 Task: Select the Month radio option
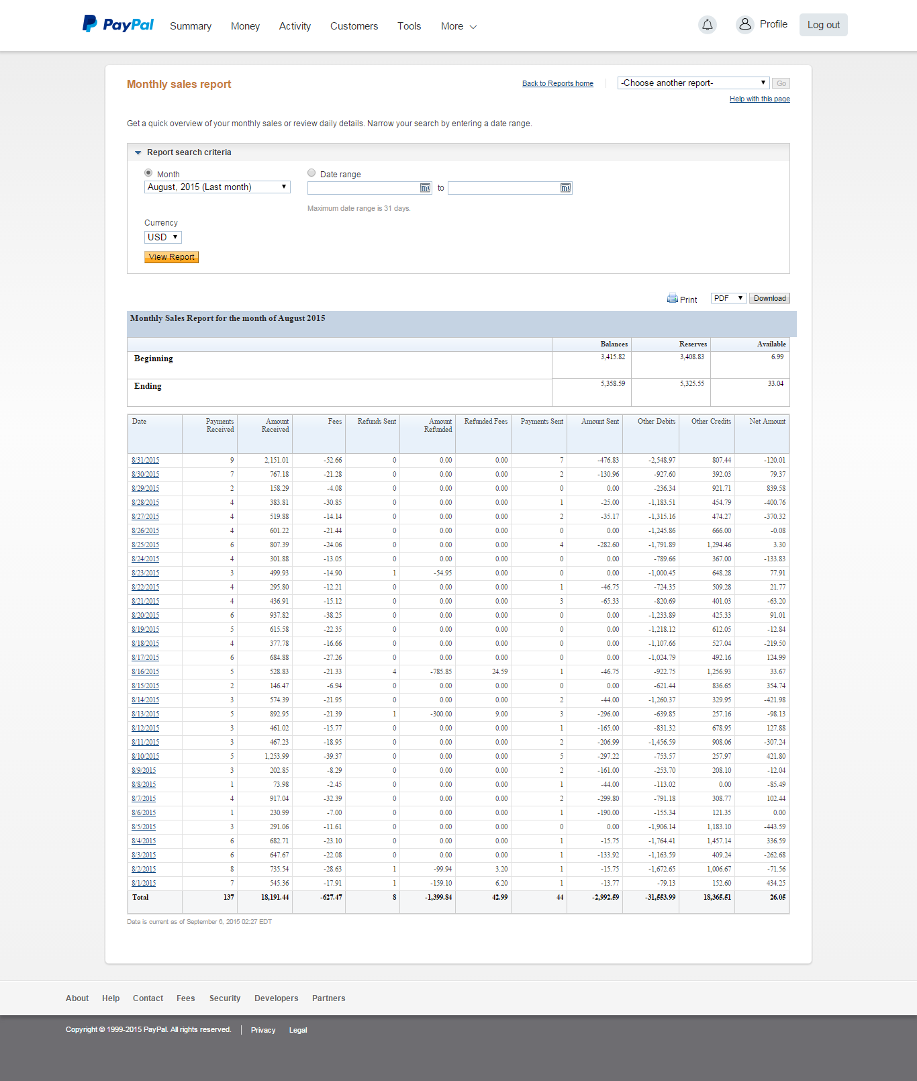coord(148,173)
